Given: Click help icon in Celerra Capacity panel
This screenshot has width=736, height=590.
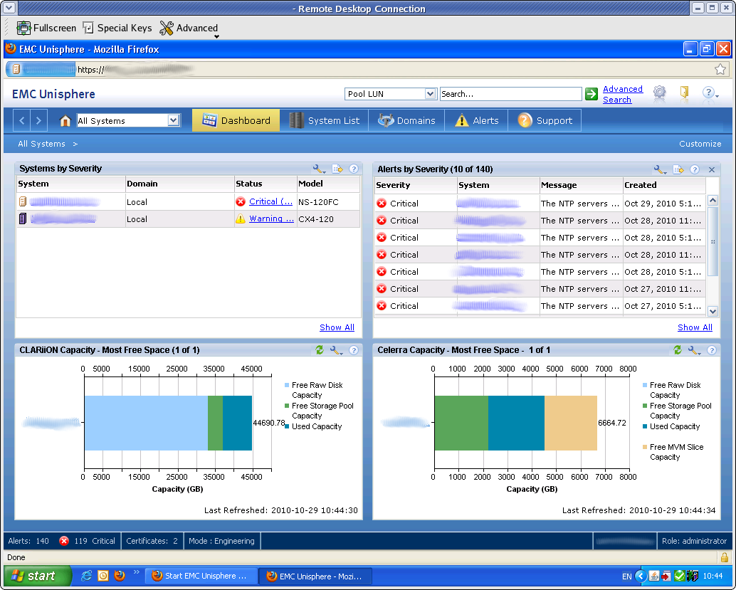Looking at the screenshot, I should (711, 350).
